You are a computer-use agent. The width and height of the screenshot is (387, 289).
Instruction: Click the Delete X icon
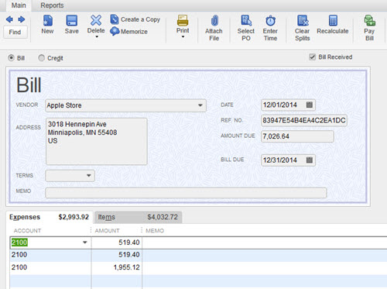pyautogui.click(x=96, y=21)
